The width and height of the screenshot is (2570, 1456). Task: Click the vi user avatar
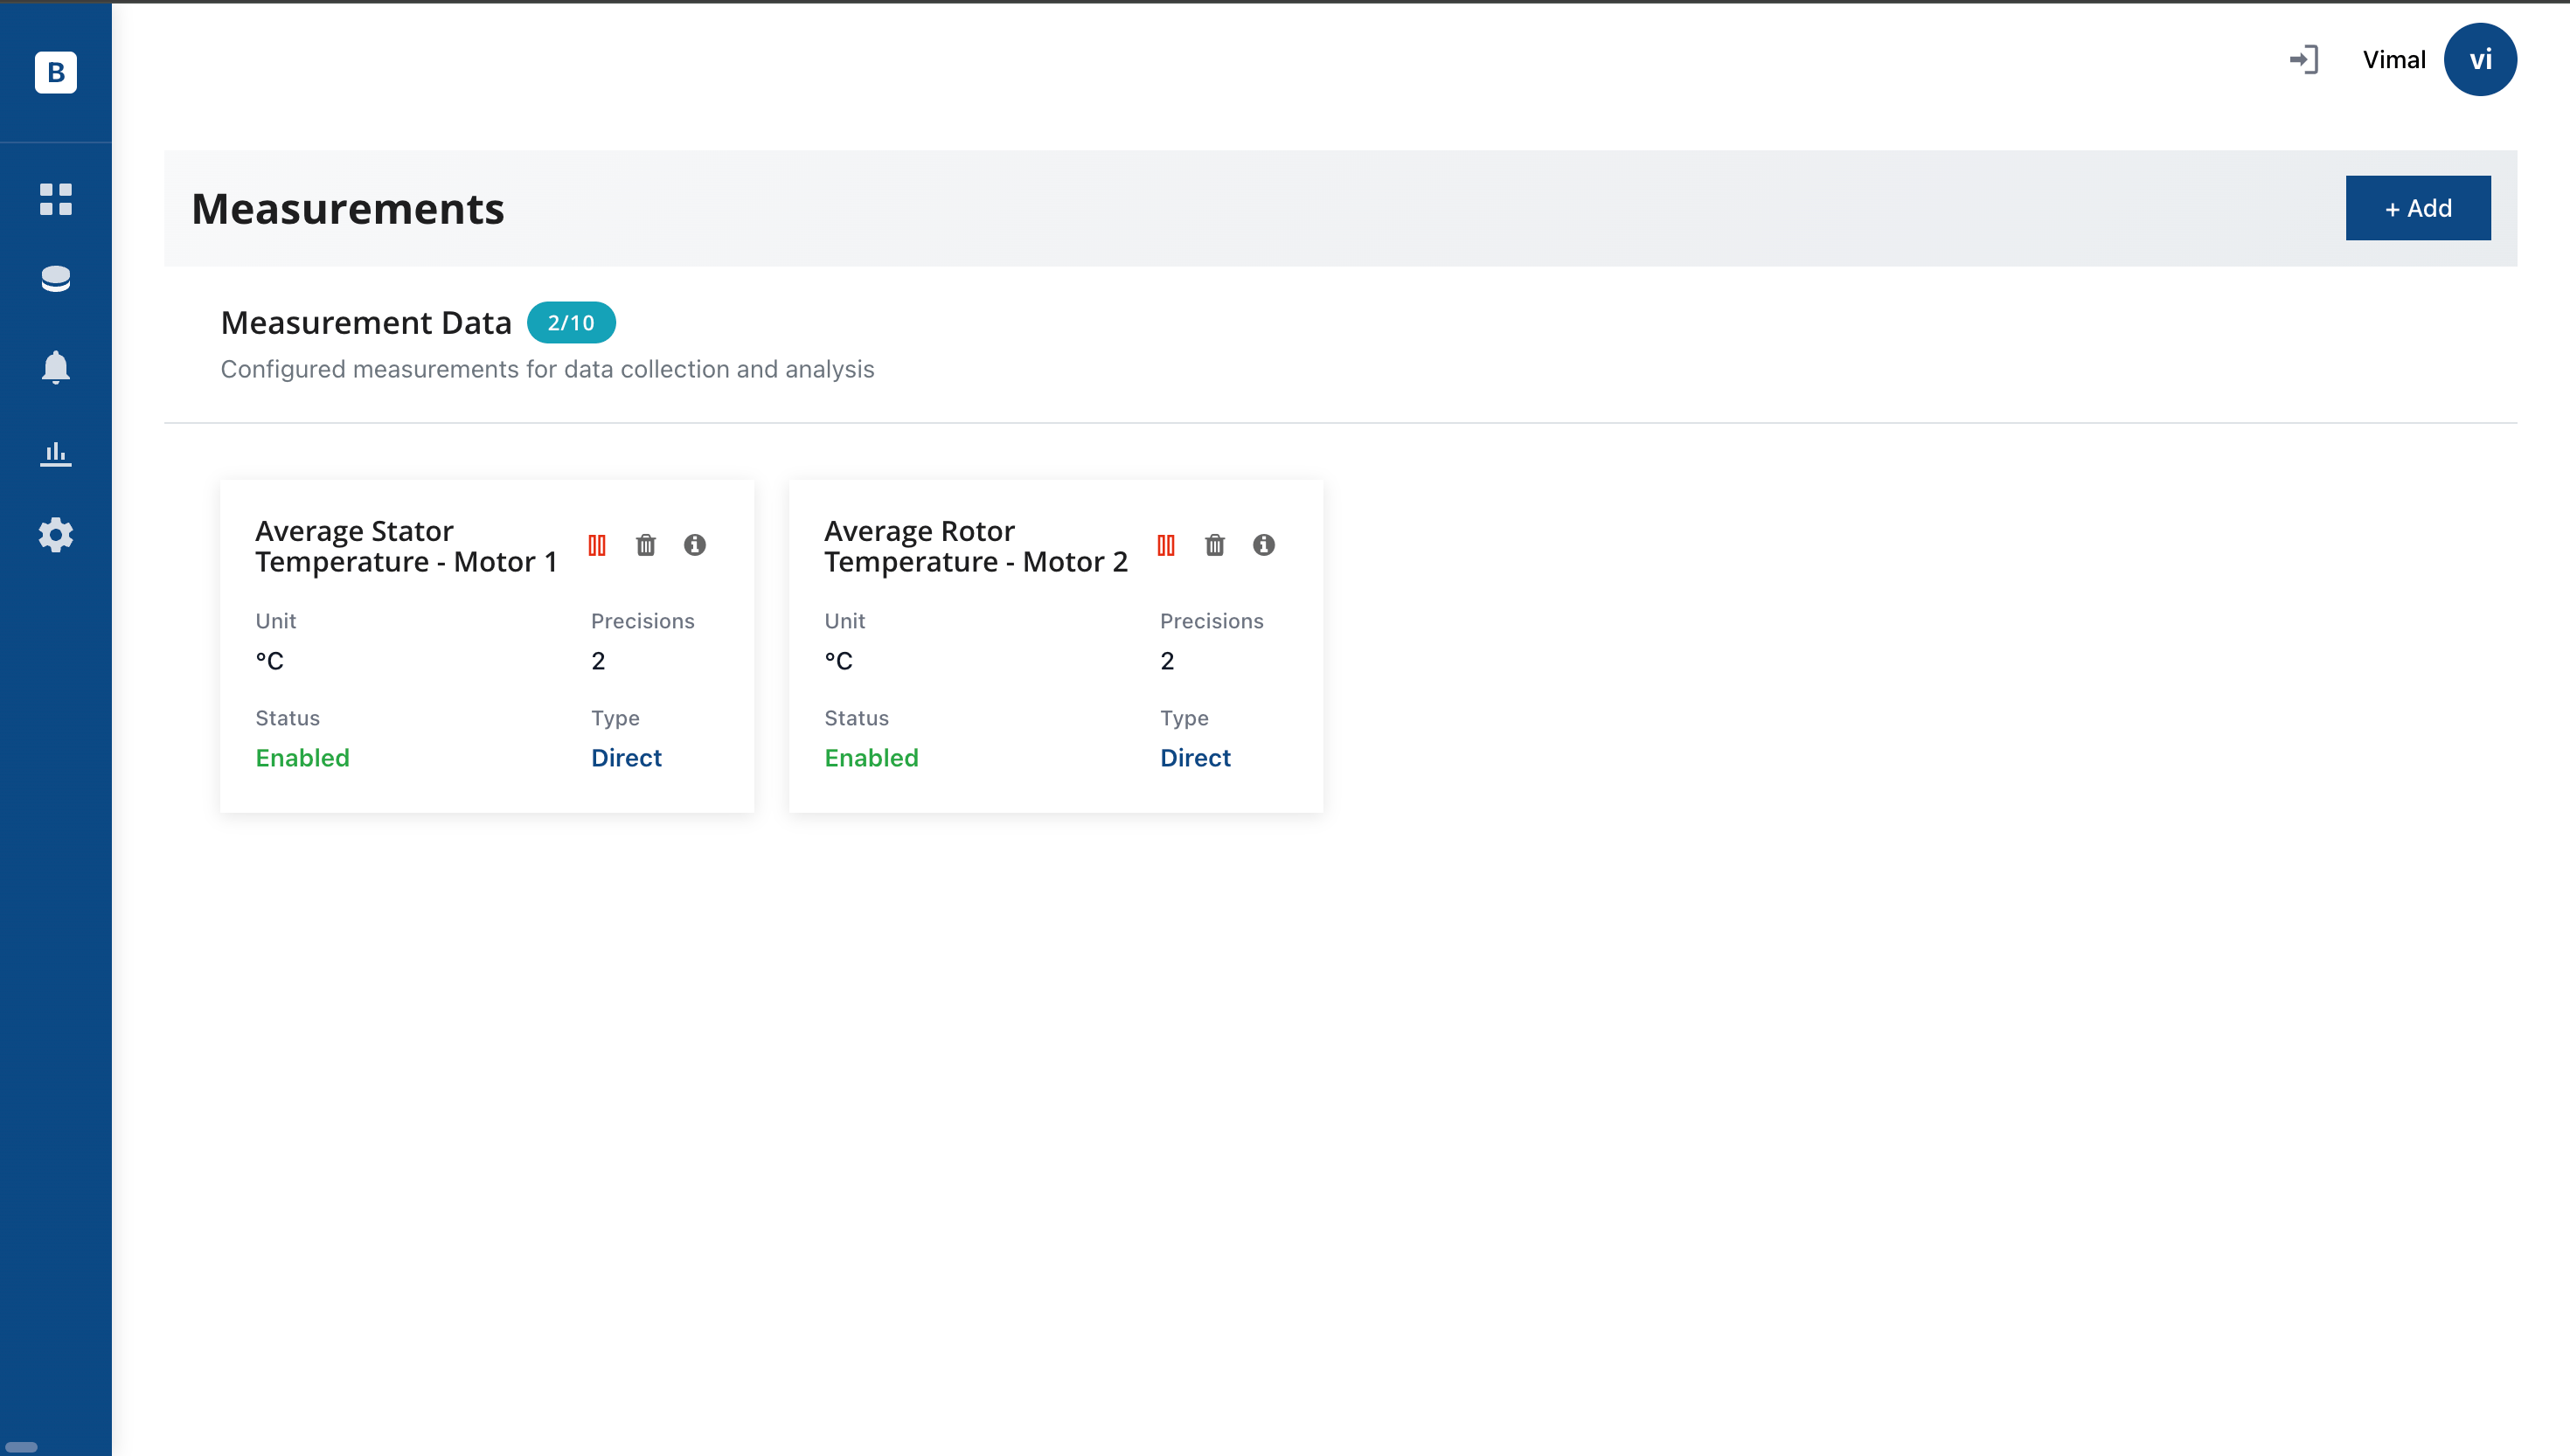[2479, 60]
